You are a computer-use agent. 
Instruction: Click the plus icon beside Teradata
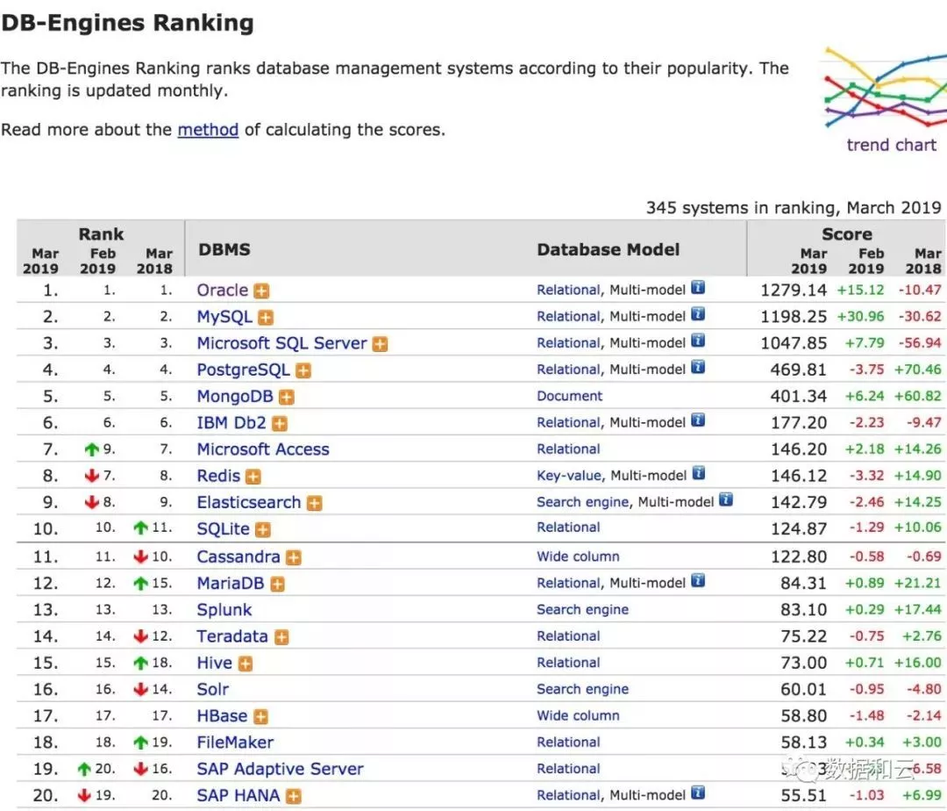[x=281, y=637]
